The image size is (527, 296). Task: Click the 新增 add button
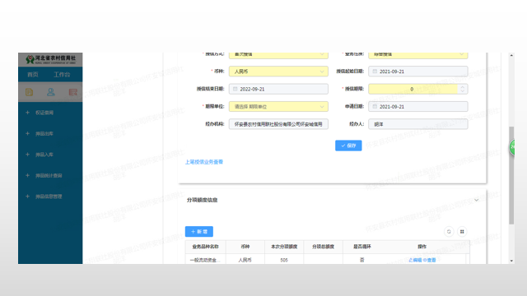pos(199,232)
